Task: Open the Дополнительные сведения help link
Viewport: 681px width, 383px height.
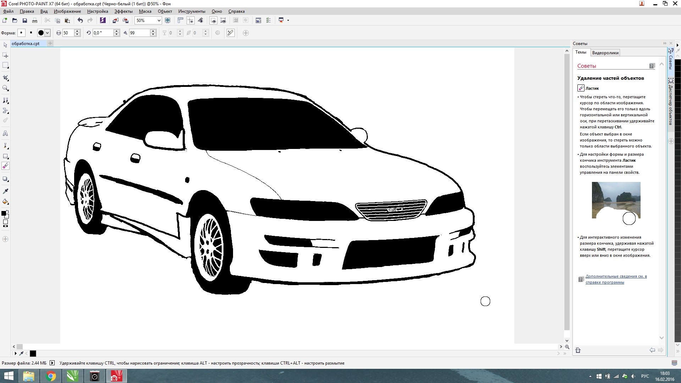Action: pyautogui.click(x=616, y=279)
